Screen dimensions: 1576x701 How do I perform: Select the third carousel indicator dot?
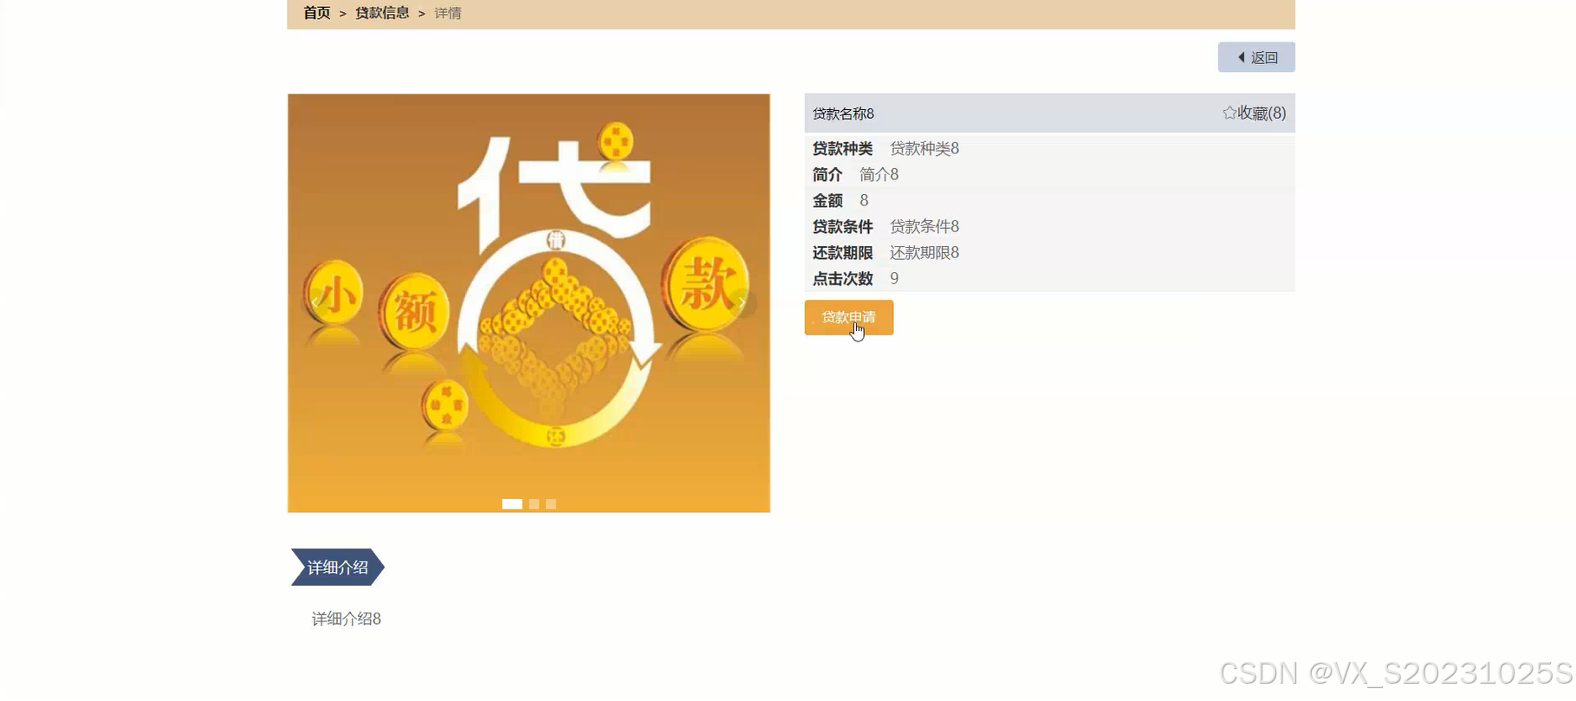click(x=551, y=504)
